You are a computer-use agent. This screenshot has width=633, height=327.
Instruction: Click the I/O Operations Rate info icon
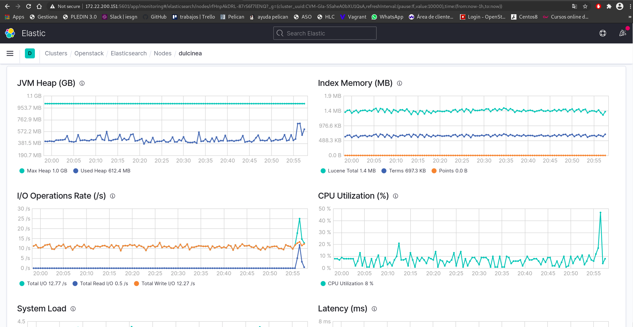(x=113, y=196)
